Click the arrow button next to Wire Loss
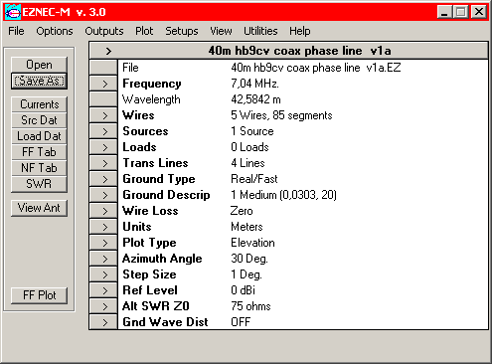 click(103, 211)
